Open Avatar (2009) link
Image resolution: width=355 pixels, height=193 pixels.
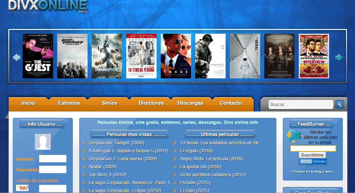tap(103, 167)
